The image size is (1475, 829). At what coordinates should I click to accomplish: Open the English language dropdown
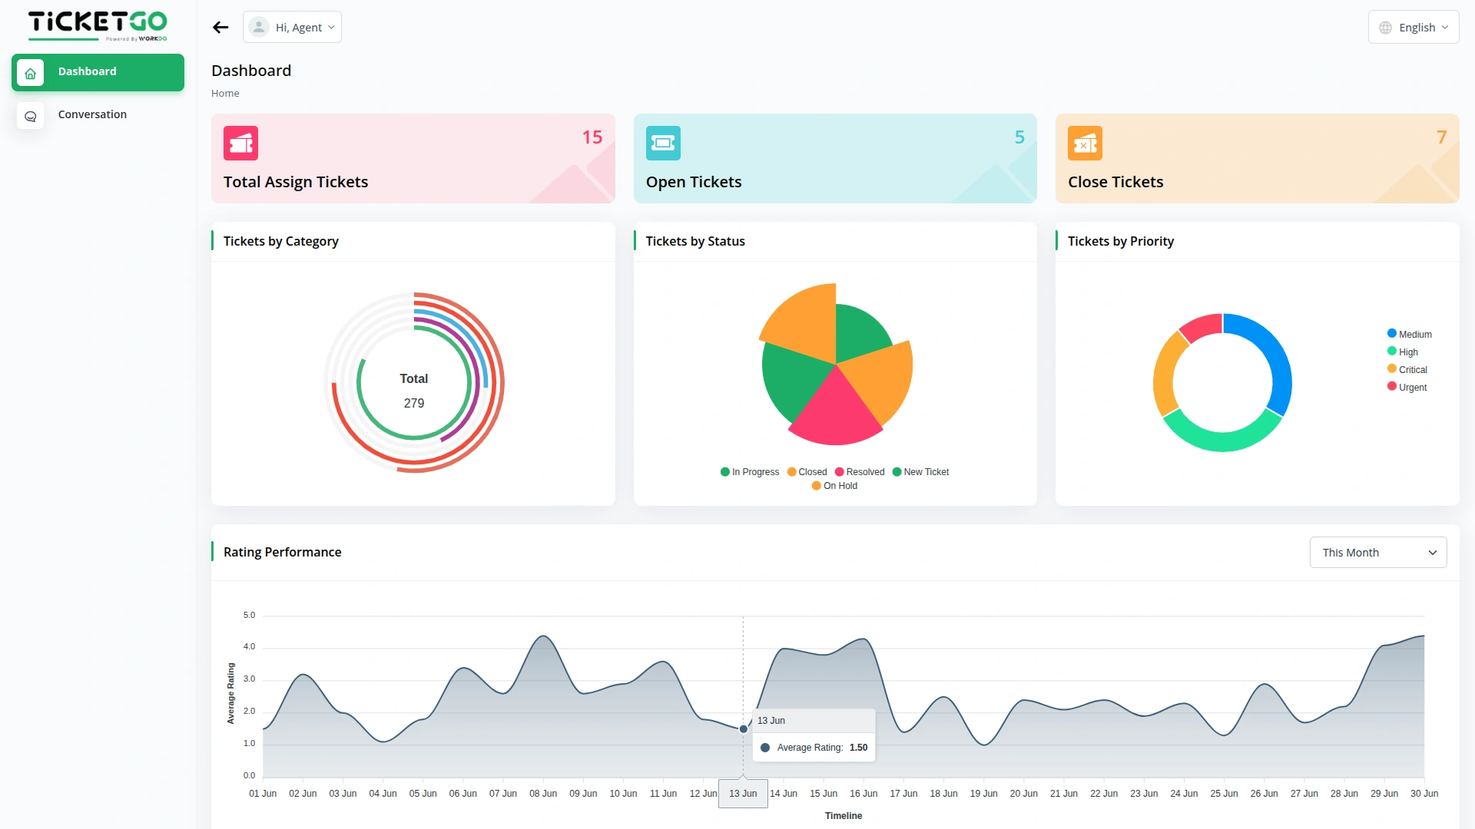[x=1414, y=28]
